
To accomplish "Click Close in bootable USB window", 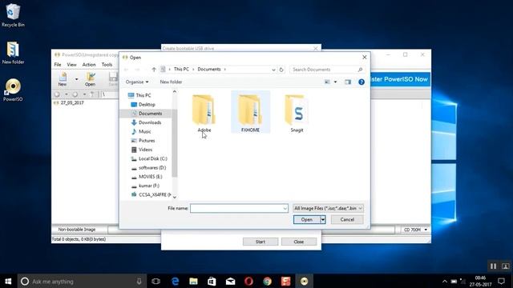I will tap(299, 242).
